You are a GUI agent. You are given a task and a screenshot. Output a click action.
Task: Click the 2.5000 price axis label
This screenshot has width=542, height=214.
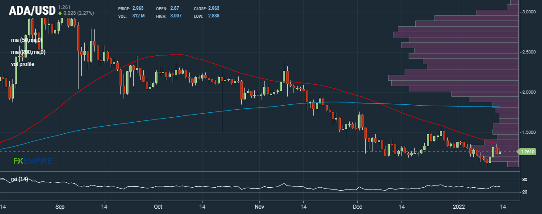click(x=528, y=52)
